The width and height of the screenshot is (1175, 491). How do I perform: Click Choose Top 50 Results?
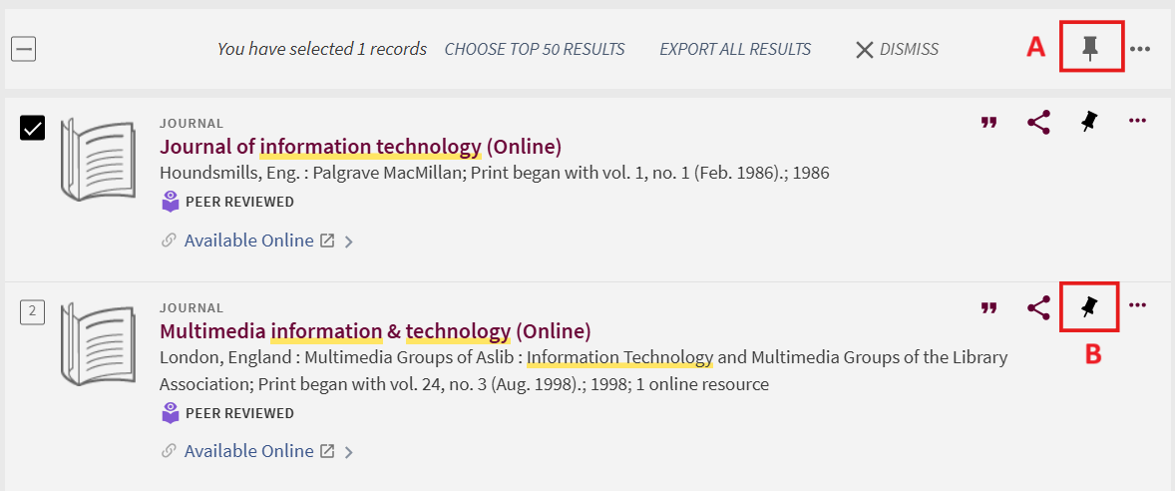coord(535,49)
